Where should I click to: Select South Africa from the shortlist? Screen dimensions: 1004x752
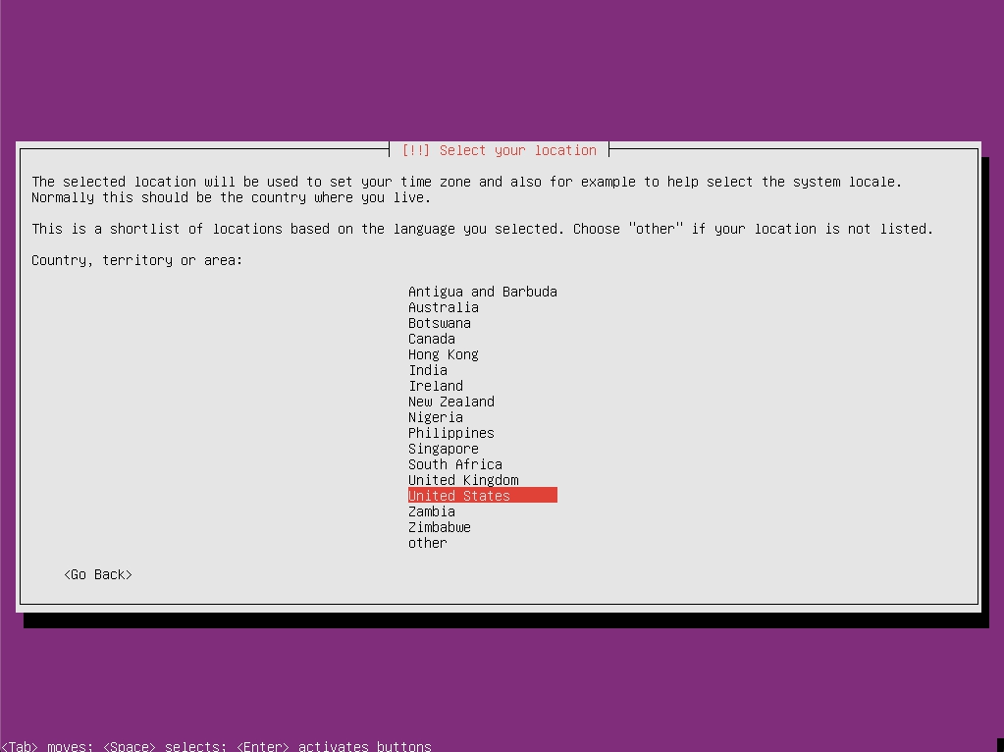pyautogui.click(x=454, y=464)
